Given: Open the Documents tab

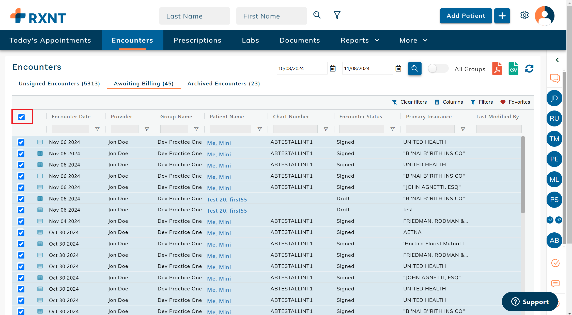Looking at the screenshot, I should pyautogui.click(x=300, y=40).
